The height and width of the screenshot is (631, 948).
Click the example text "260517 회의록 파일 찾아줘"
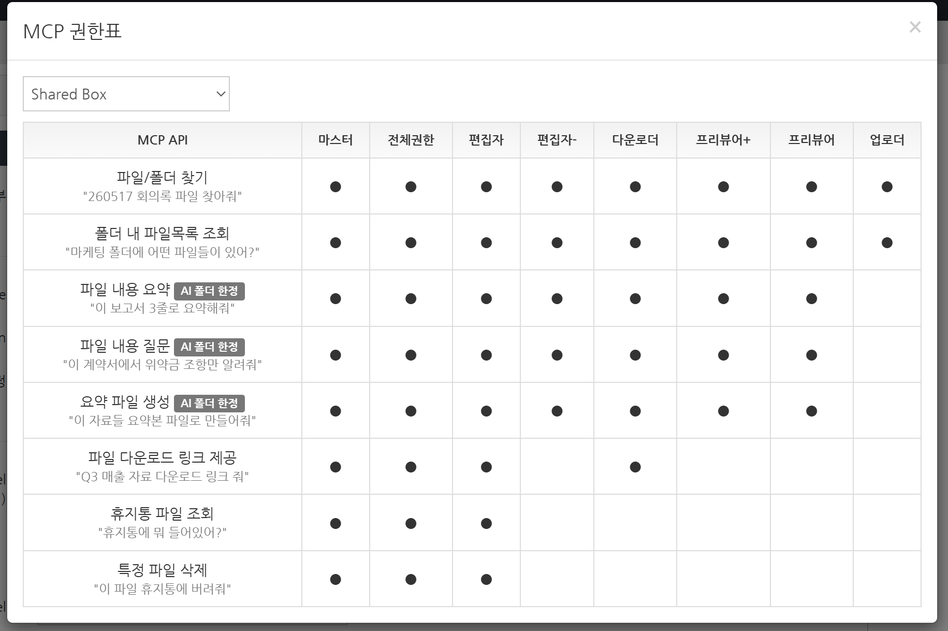(163, 196)
